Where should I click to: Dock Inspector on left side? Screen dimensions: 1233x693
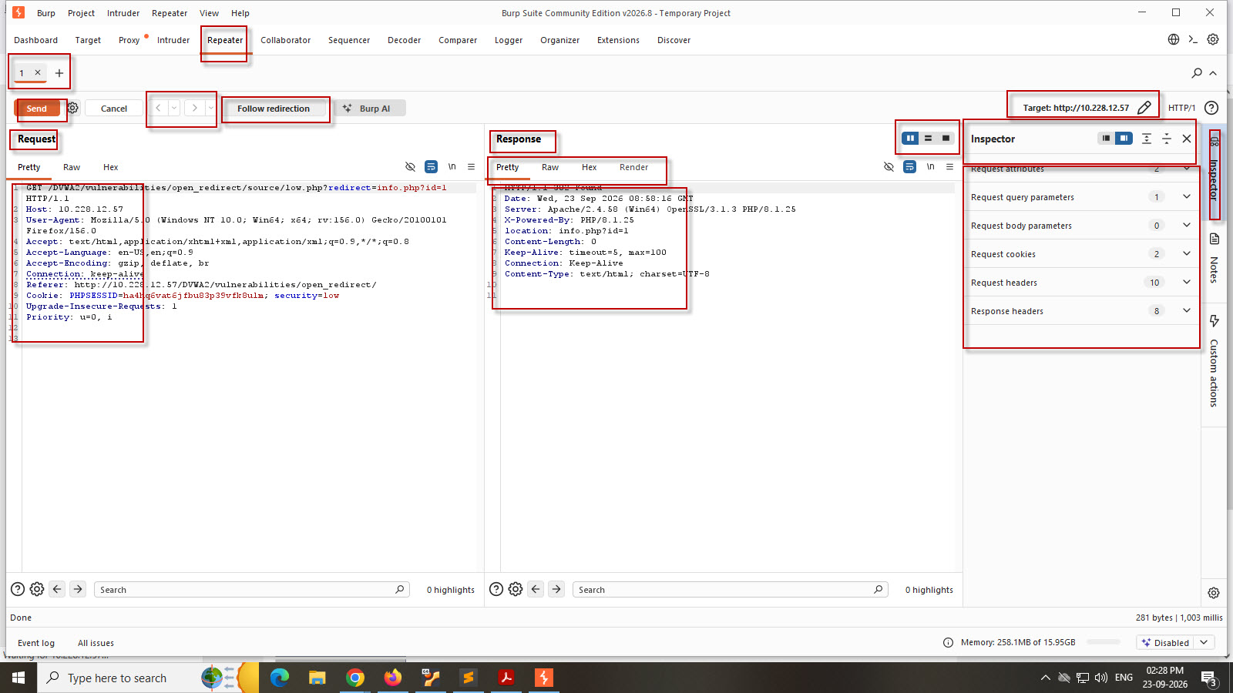(1106, 139)
